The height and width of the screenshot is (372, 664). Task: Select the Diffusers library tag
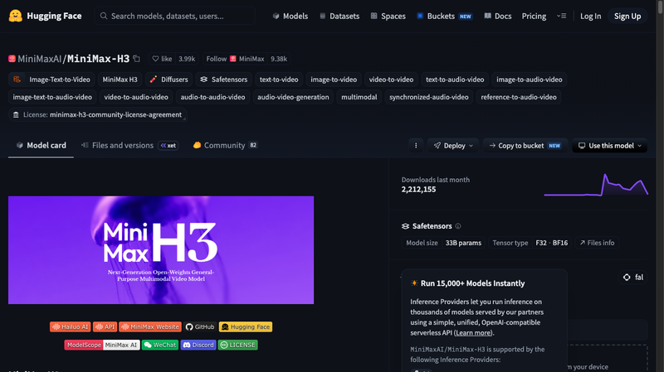168,80
